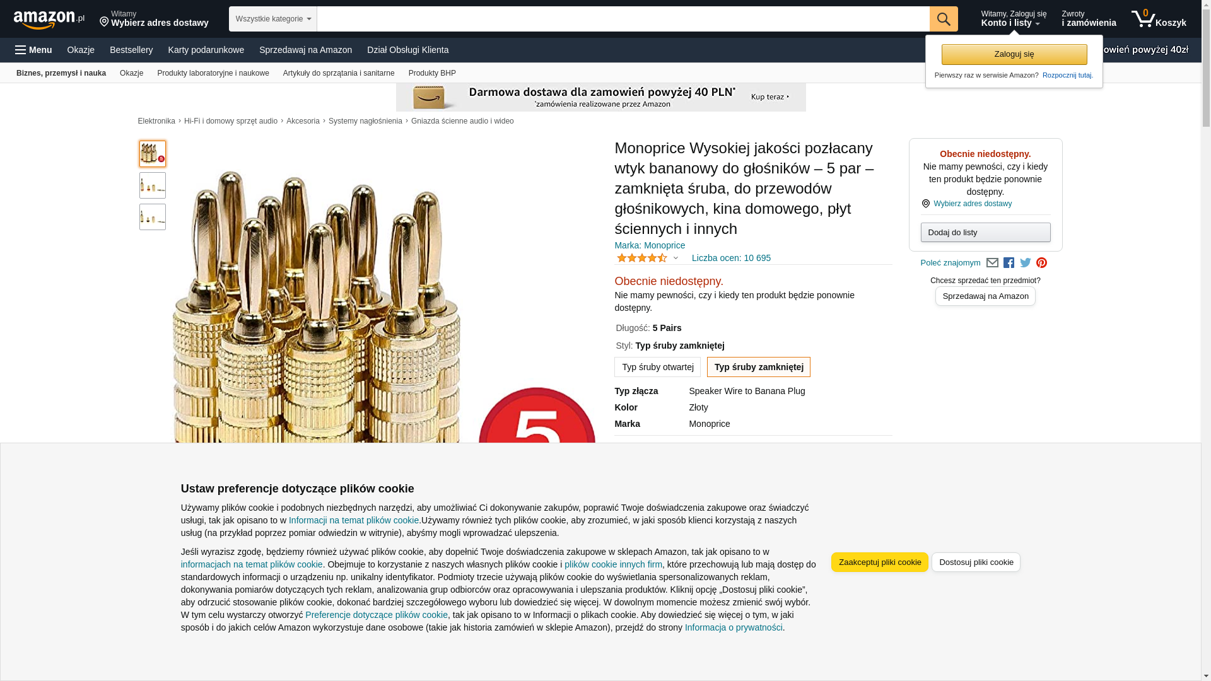Share product on Twitter icon
1211x681 pixels.
1026,263
